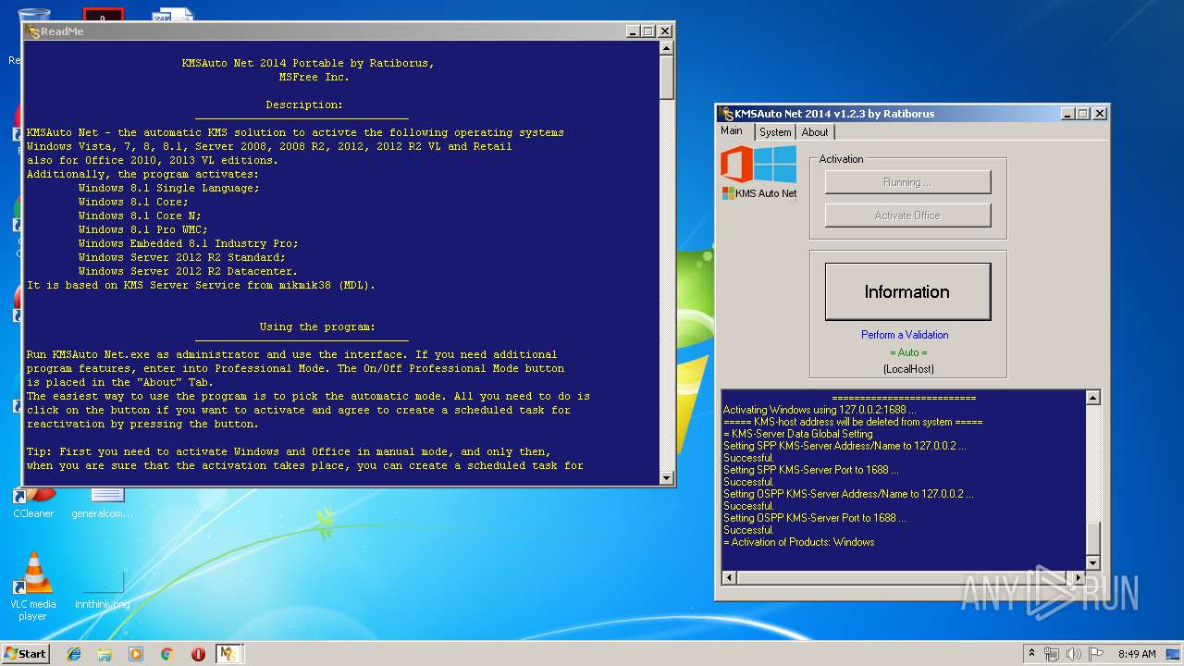Select the KMSAuto Net taskbar button

pos(228,654)
